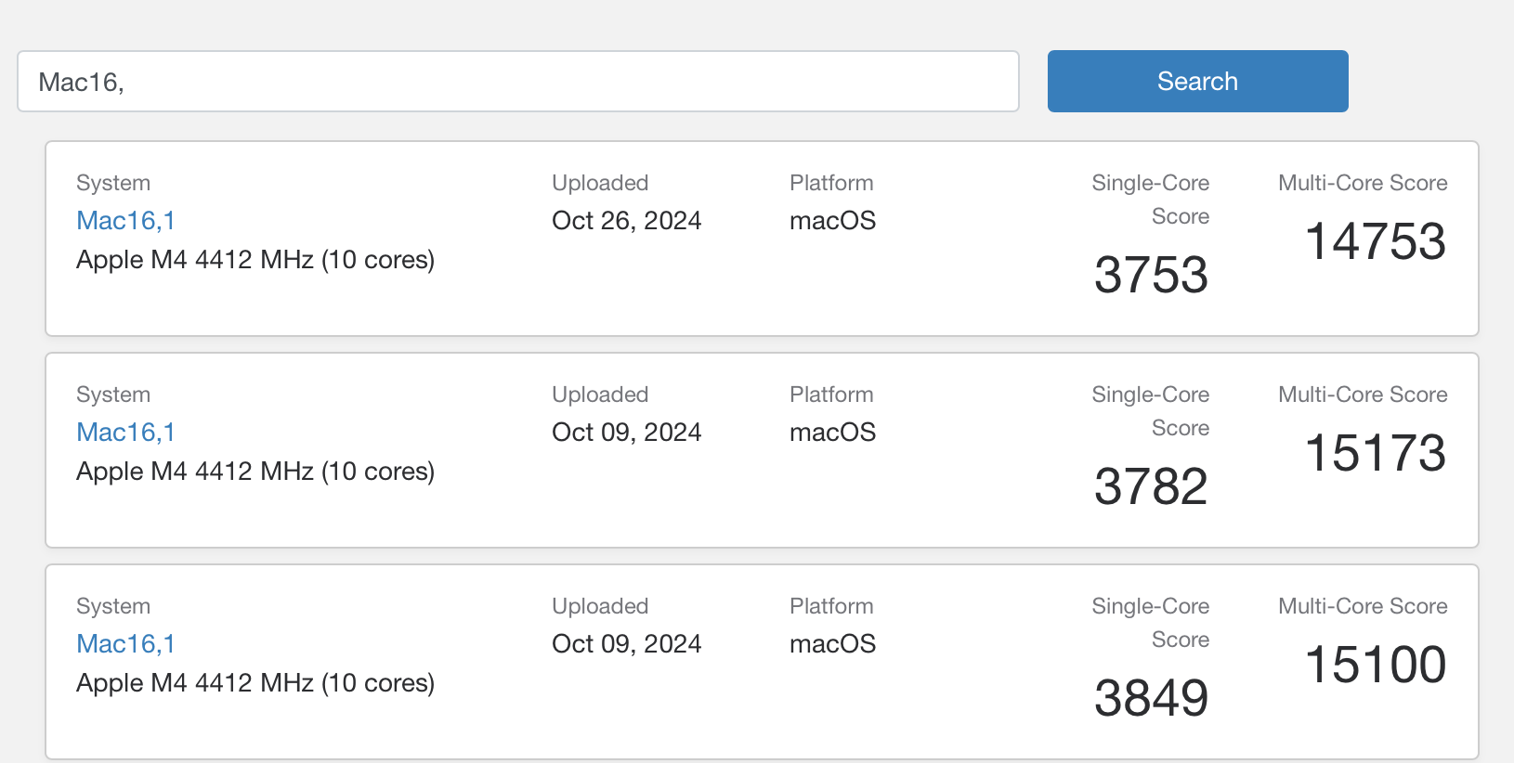The image size is (1514, 763).
Task: Click the 15100 multi-core score
Action: point(1375,665)
